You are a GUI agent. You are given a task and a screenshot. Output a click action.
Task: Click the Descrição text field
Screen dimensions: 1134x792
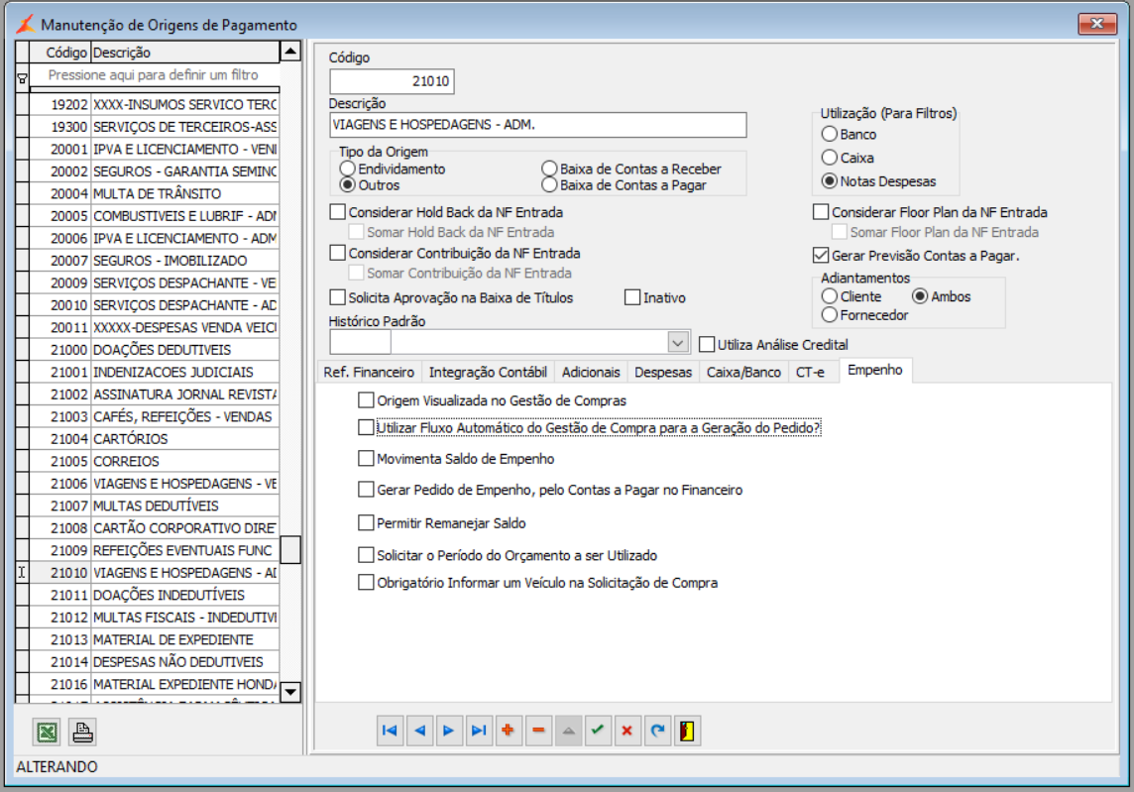click(537, 125)
